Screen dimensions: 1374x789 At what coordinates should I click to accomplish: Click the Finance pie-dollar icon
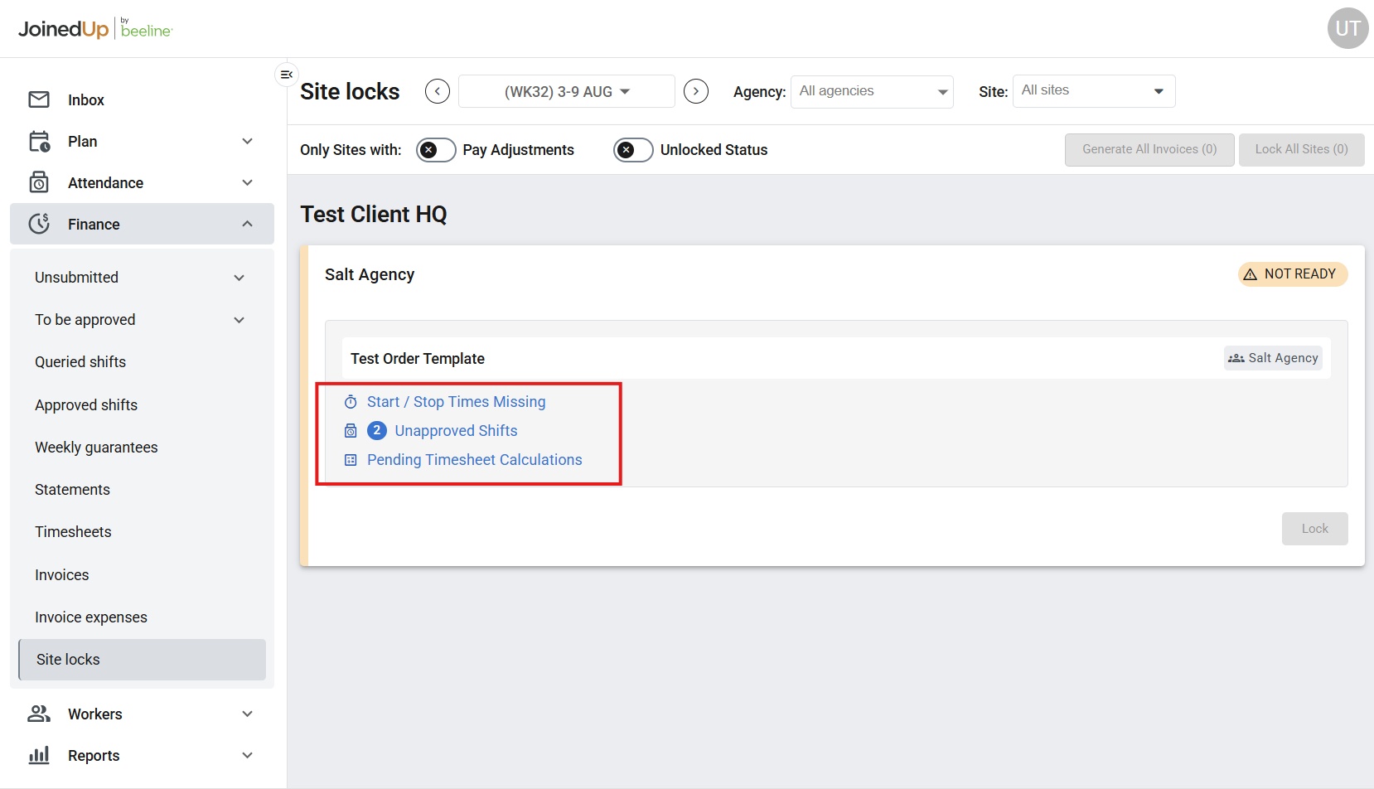point(39,224)
